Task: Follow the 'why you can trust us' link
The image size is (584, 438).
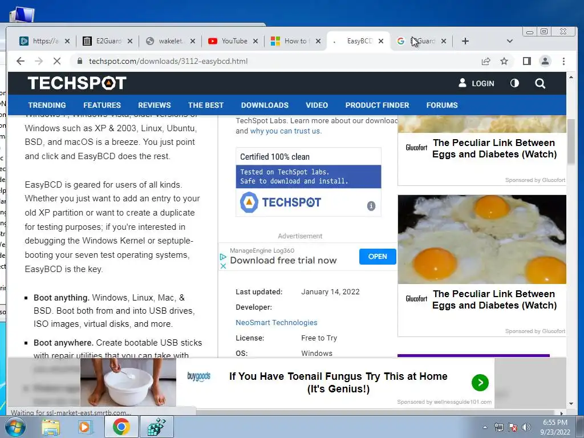Action: (x=286, y=131)
